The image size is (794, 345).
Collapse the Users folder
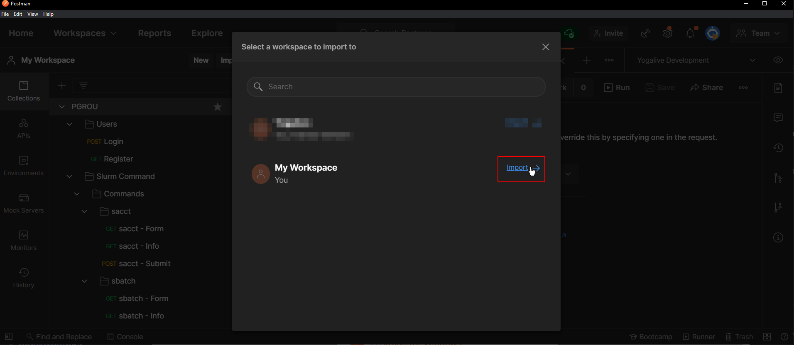click(69, 124)
